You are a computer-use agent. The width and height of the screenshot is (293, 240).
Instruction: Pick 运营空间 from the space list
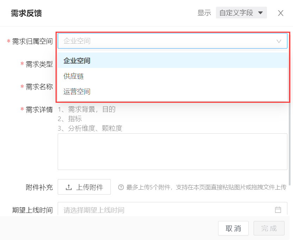[x=77, y=91]
